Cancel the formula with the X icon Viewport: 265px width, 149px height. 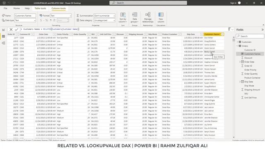11,29
